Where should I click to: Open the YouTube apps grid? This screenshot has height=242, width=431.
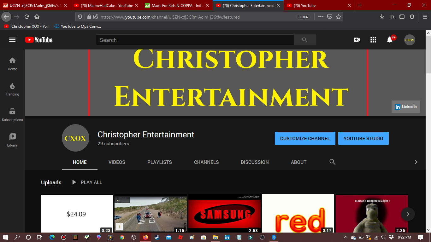(x=373, y=40)
